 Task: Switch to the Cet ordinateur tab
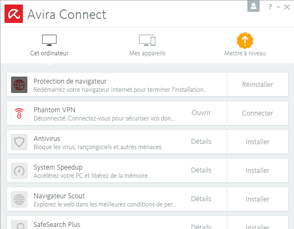(49, 45)
